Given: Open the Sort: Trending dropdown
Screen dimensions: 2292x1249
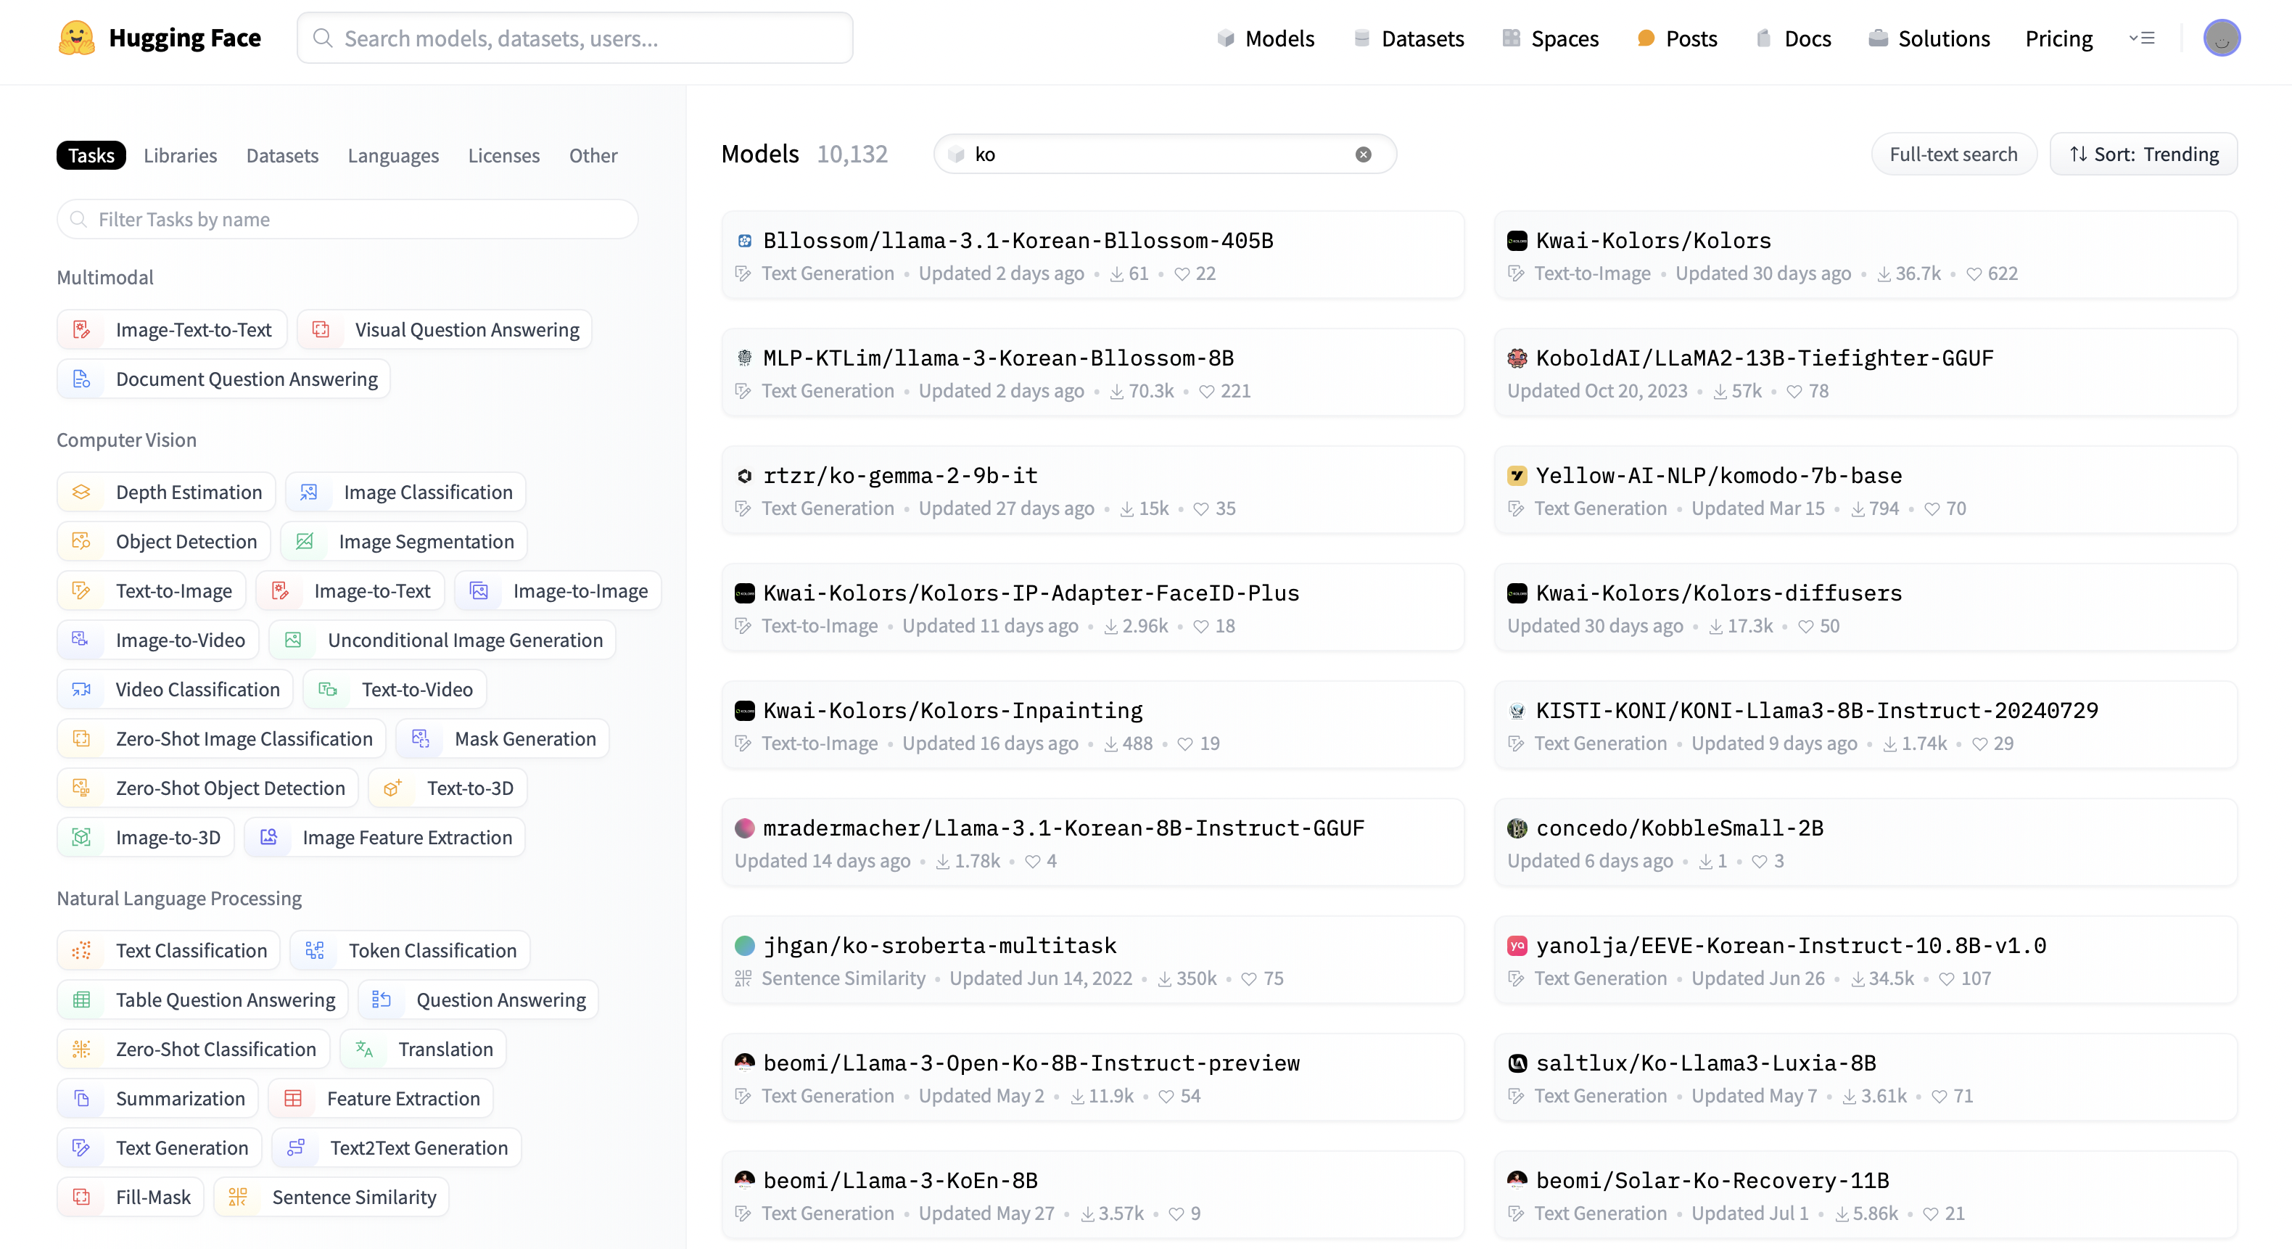Looking at the screenshot, I should 2143,154.
